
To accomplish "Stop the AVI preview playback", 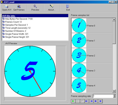I will pyautogui.click(x=82, y=101).
